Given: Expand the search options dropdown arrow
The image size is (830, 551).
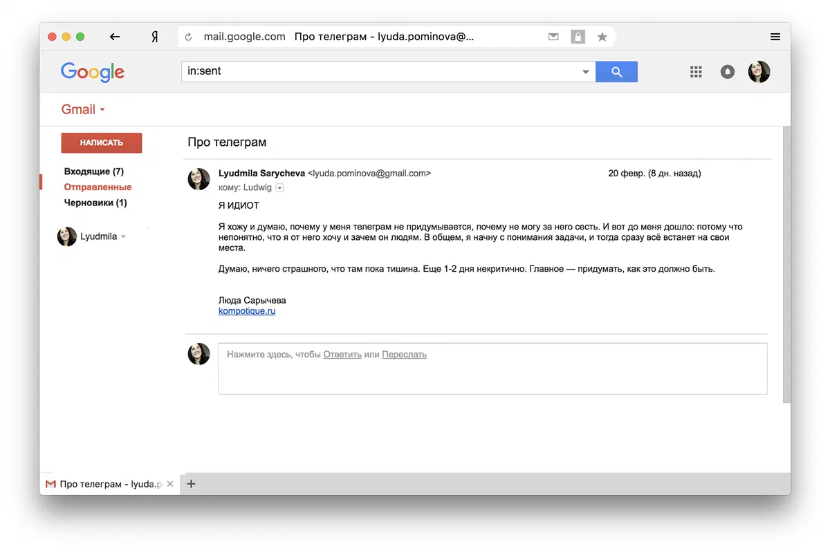Looking at the screenshot, I should click(x=586, y=72).
